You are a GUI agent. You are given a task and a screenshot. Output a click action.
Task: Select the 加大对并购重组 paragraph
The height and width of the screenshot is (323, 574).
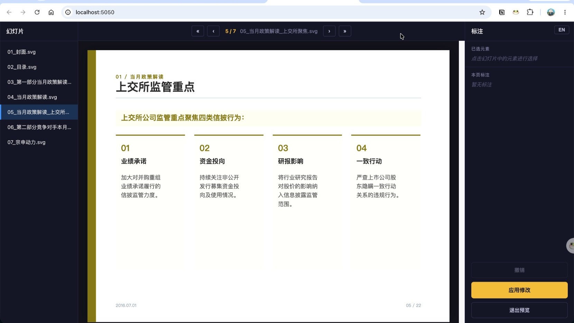coord(141,186)
